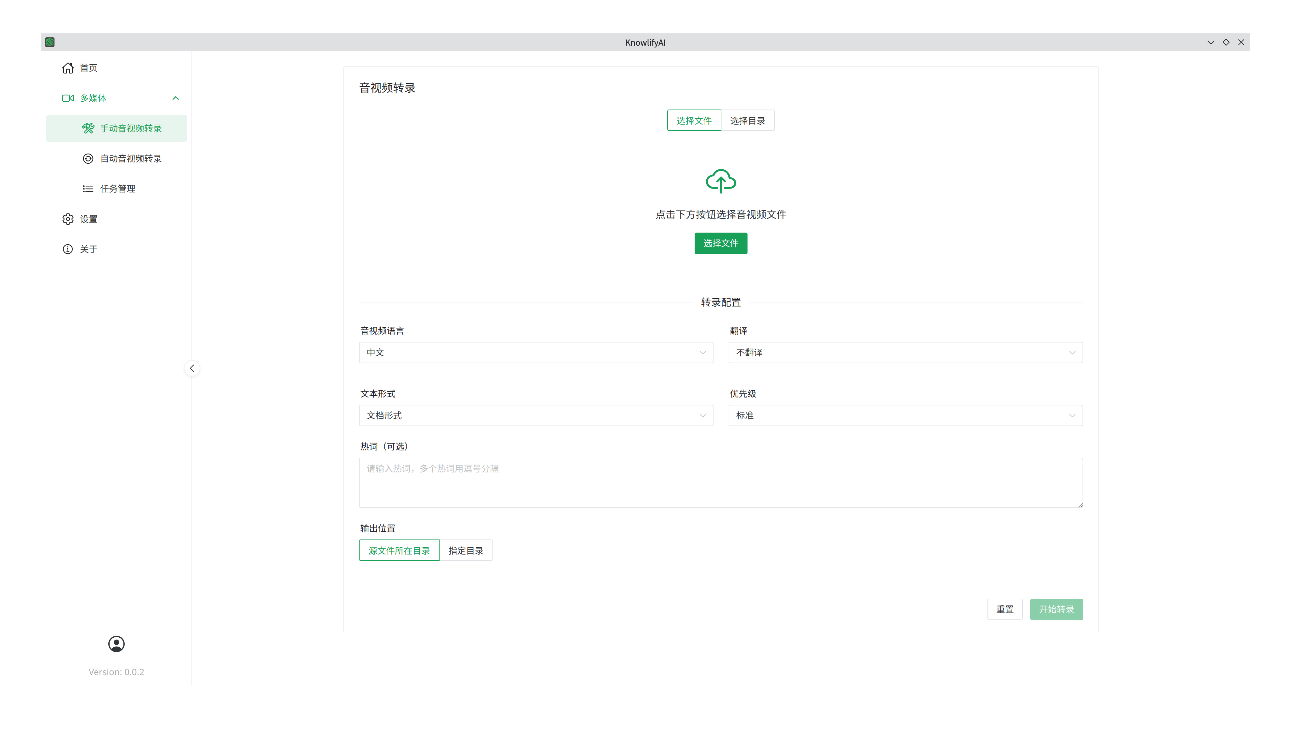Screen dimensions: 1291x734
Task: Click the home icon in sidebar
Action: click(x=68, y=68)
